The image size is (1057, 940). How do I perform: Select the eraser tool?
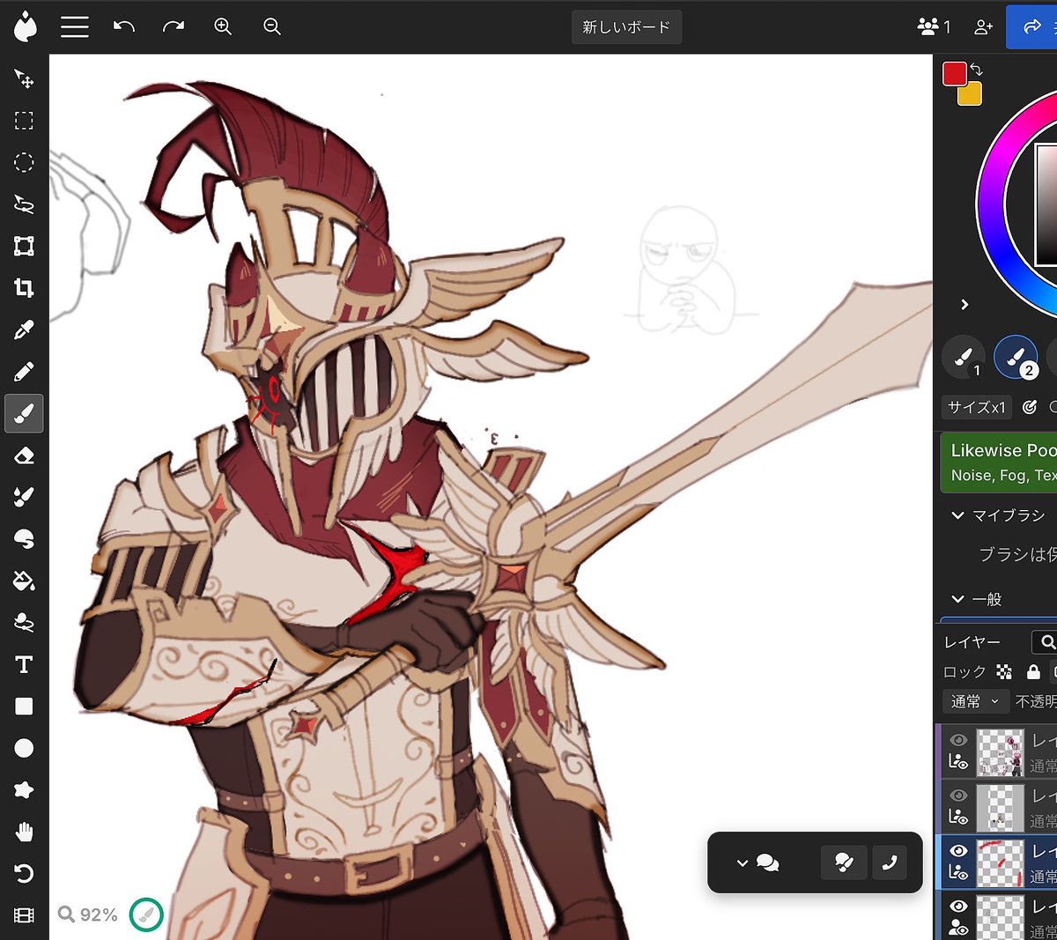24,455
